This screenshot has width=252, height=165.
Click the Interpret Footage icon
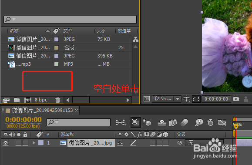coord(6,100)
